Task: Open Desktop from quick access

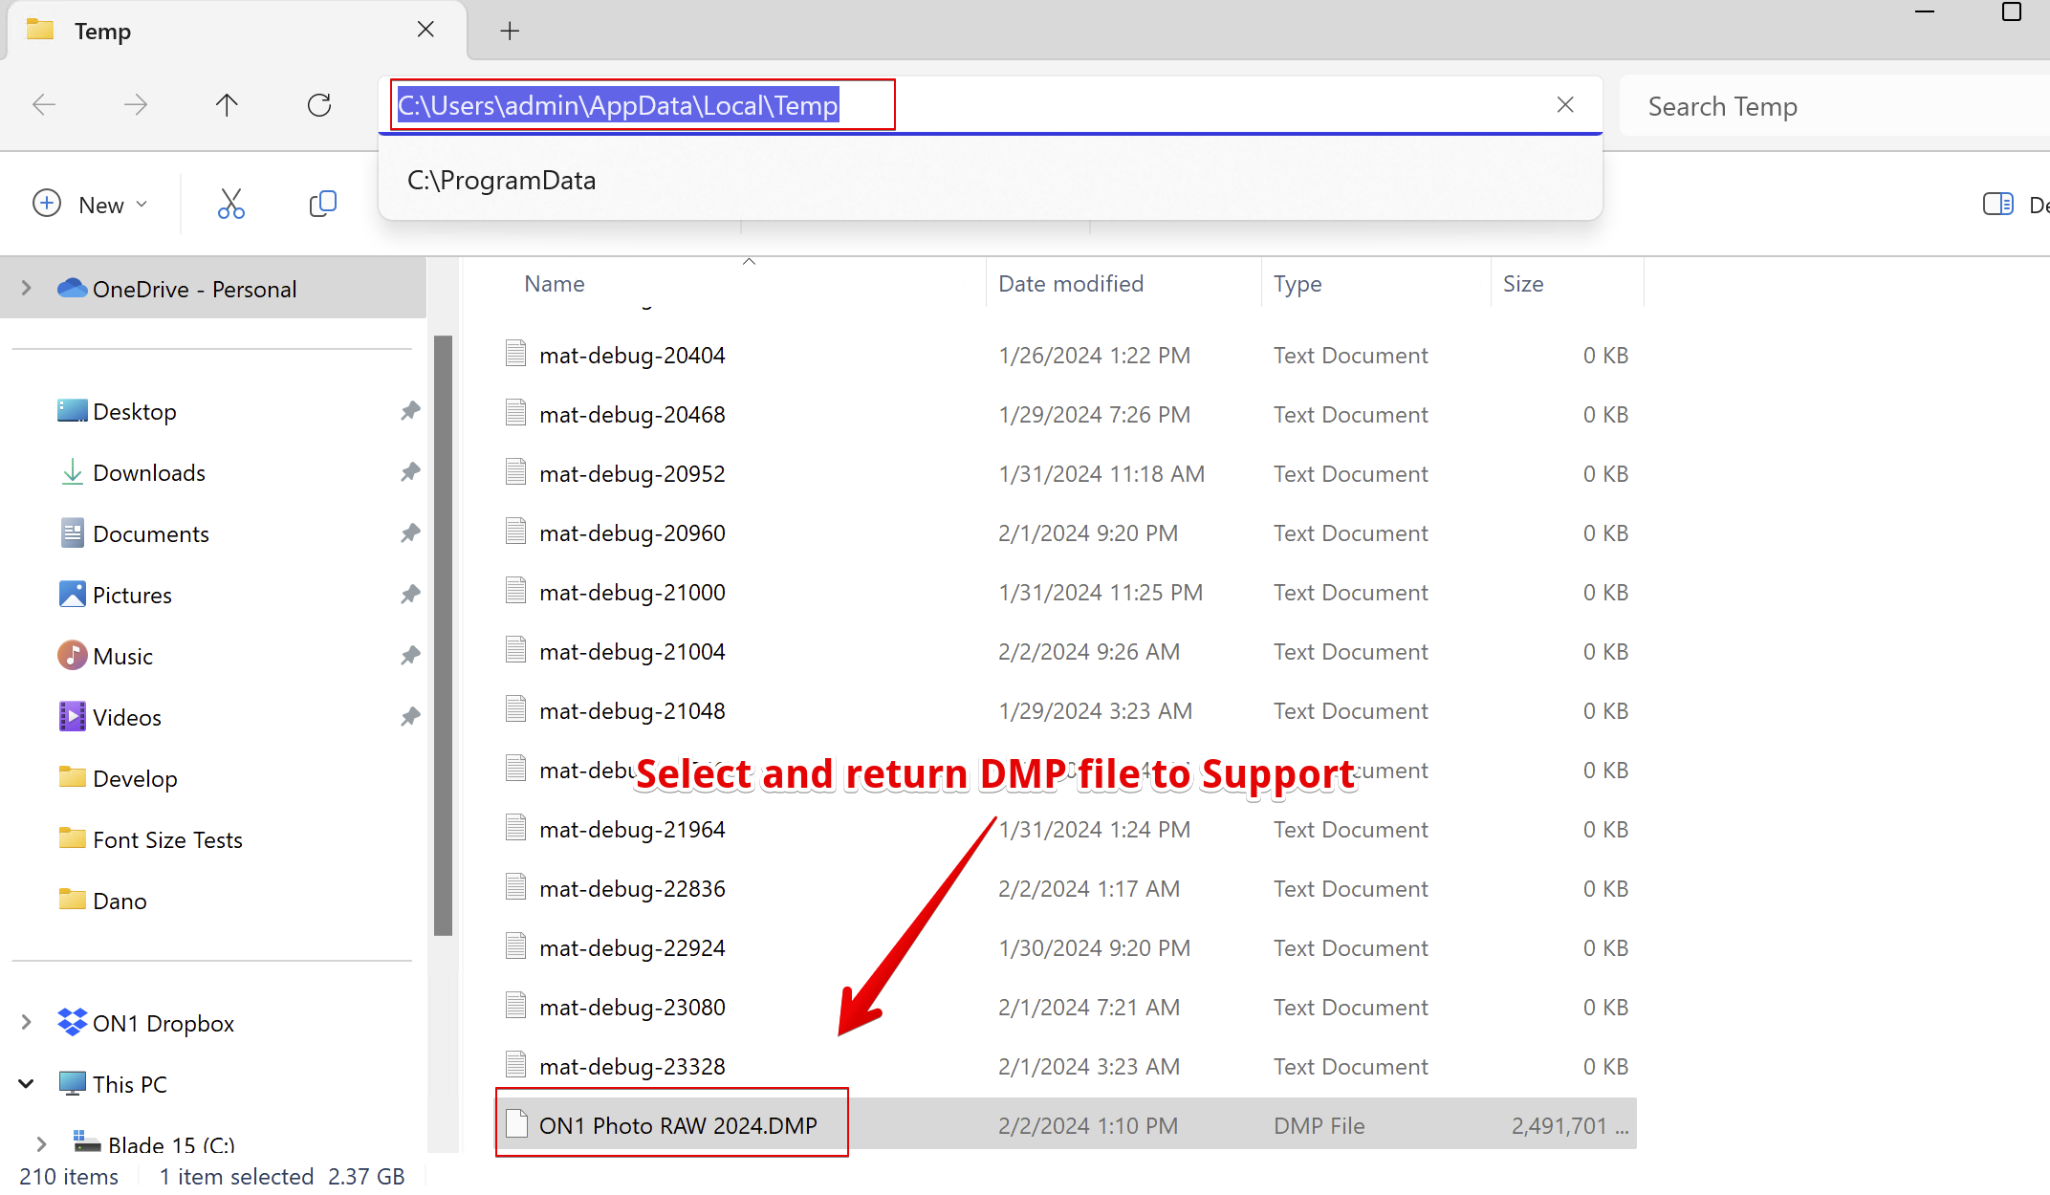Action: tap(135, 412)
